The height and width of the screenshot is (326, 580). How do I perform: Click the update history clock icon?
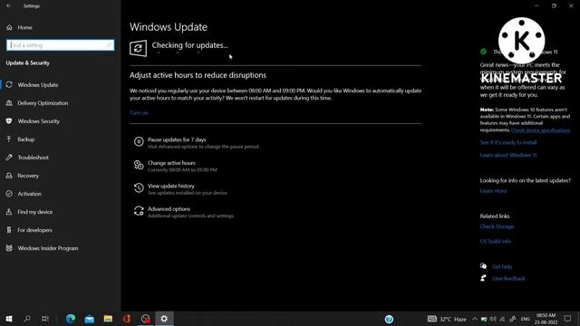(x=139, y=187)
